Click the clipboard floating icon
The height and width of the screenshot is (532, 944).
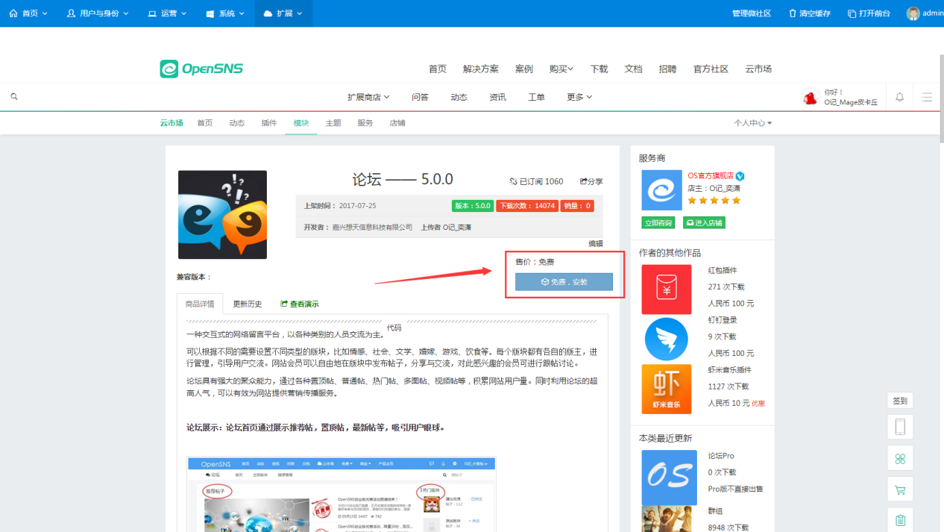[900, 520]
